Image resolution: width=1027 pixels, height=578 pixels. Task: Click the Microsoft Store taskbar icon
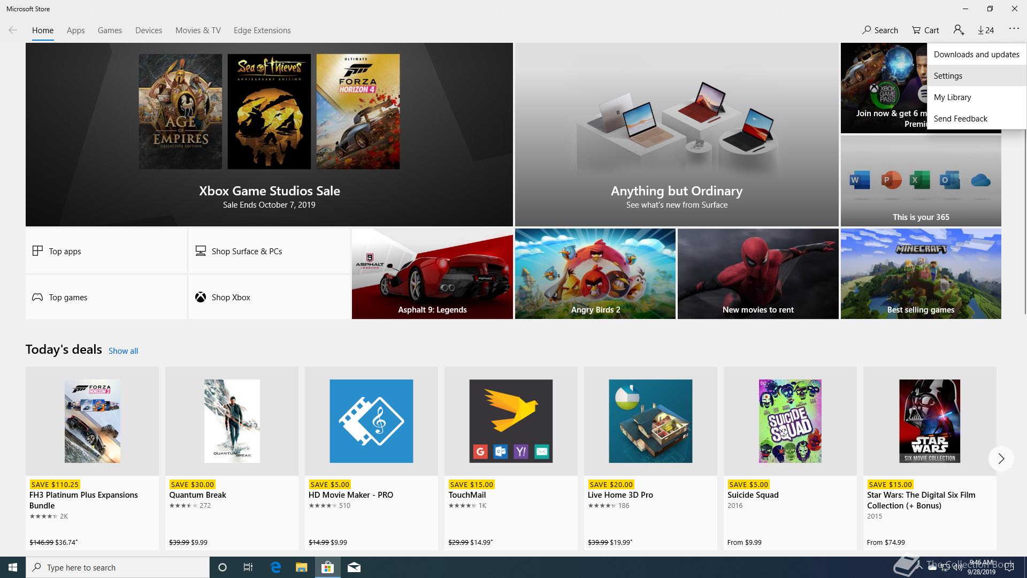pos(327,567)
